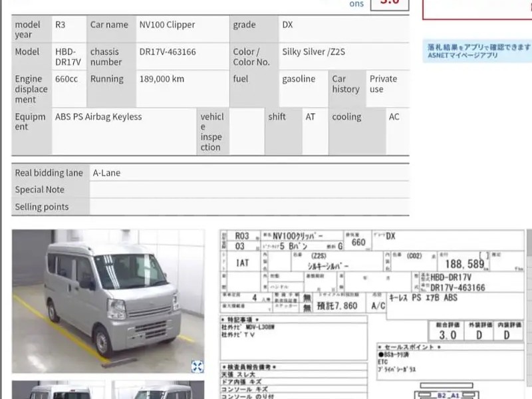
Task: Click the 'grade' label cell
Action: [254, 29]
